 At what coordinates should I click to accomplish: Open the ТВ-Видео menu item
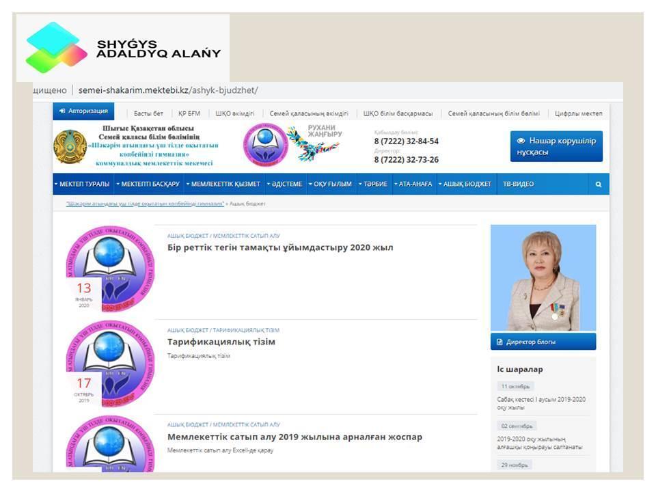[x=518, y=184]
